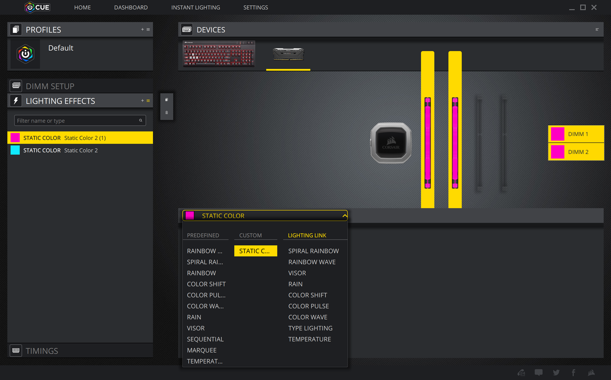
Task: Click search icon in filter field
Action: pyautogui.click(x=141, y=120)
